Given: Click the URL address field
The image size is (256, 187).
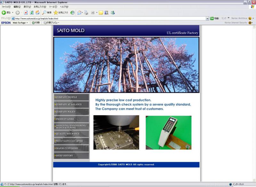Looking at the screenshot, I should 109,18.
